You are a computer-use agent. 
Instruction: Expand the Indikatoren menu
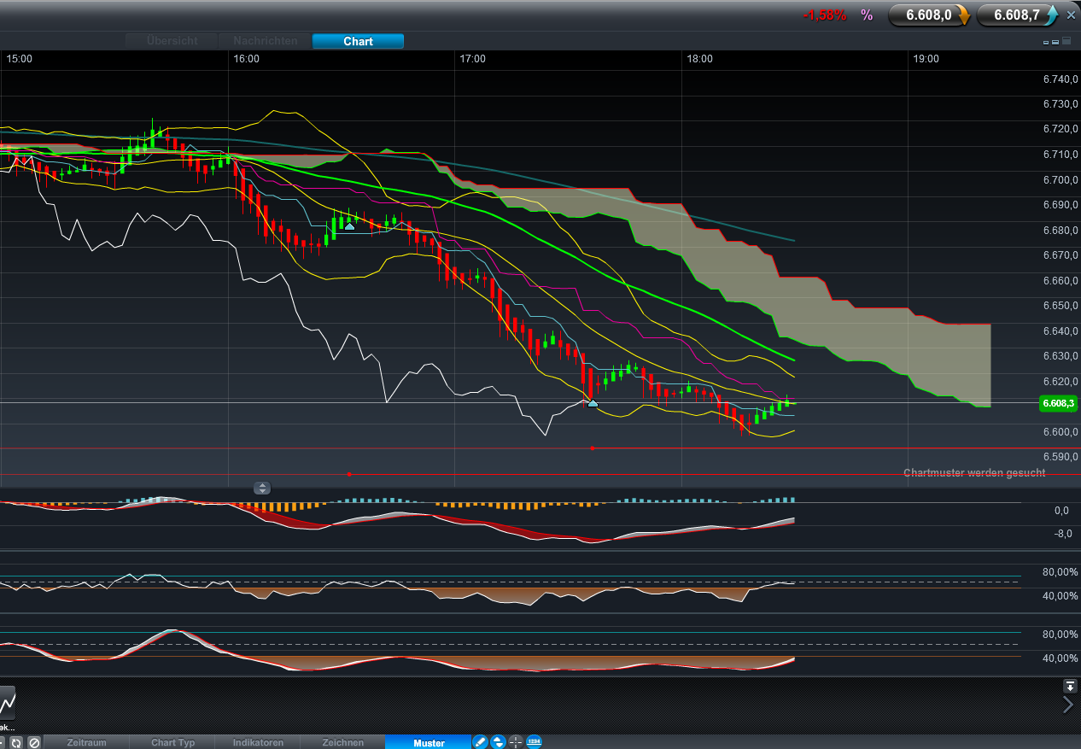[x=259, y=742]
